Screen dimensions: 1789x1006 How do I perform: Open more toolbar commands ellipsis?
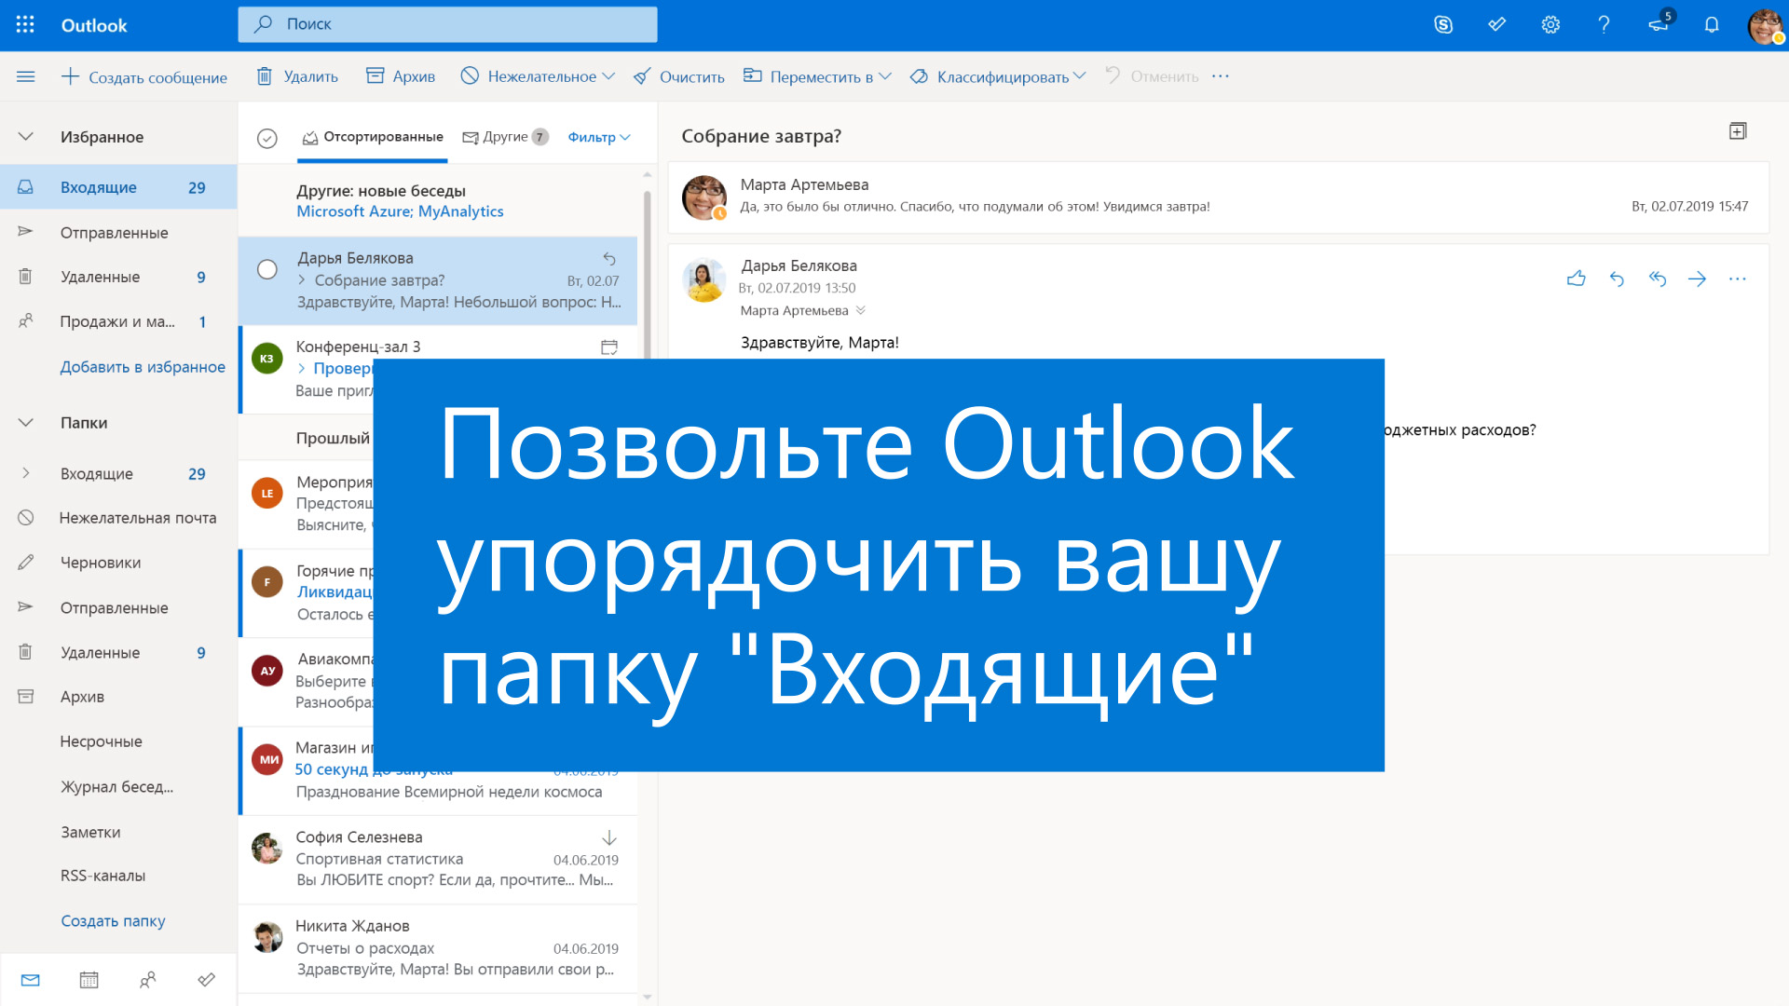(1221, 76)
